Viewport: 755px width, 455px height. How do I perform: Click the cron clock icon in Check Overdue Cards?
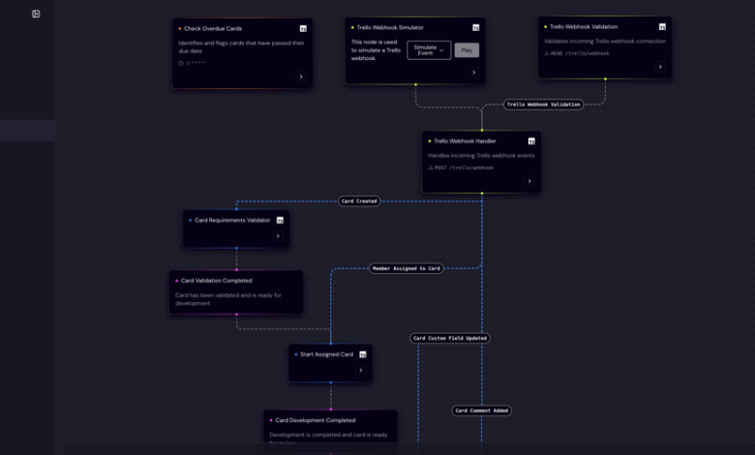coord(181,63)
